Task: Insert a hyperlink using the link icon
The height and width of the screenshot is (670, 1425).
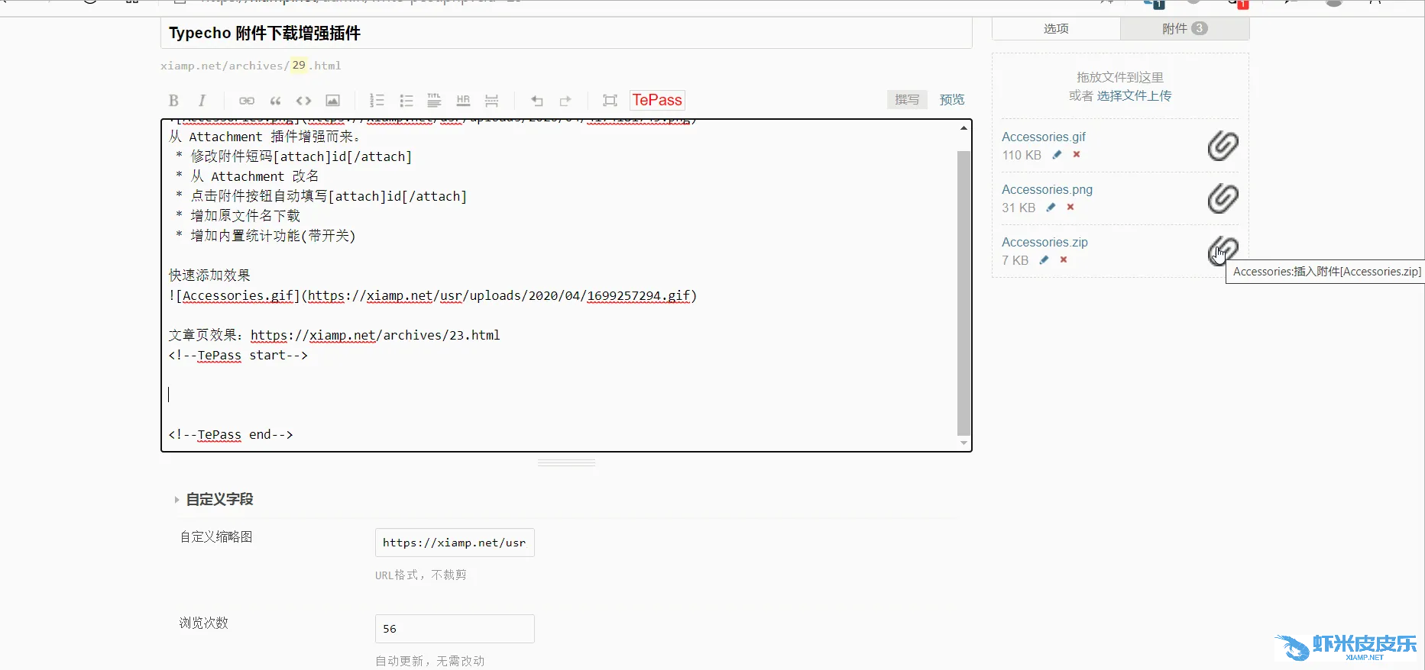Action: coord(246,101)
